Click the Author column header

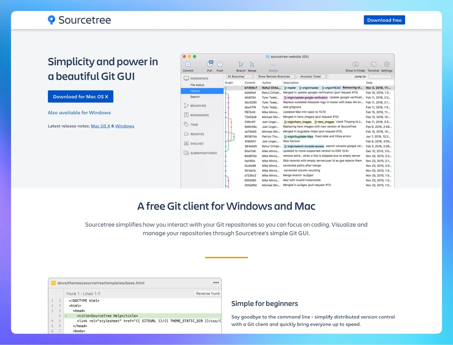coord(267,83)
